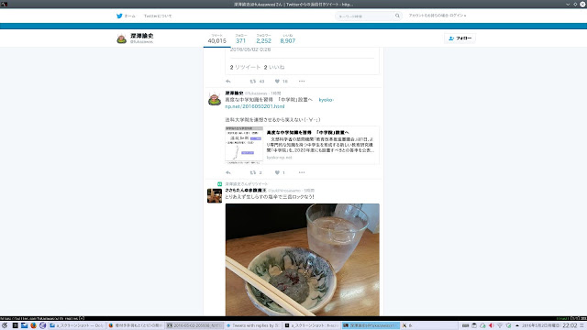This screenshot has width=587, height=330.
Task: Open the retweeted tweet author's name
Action: [x=246, y=191]
